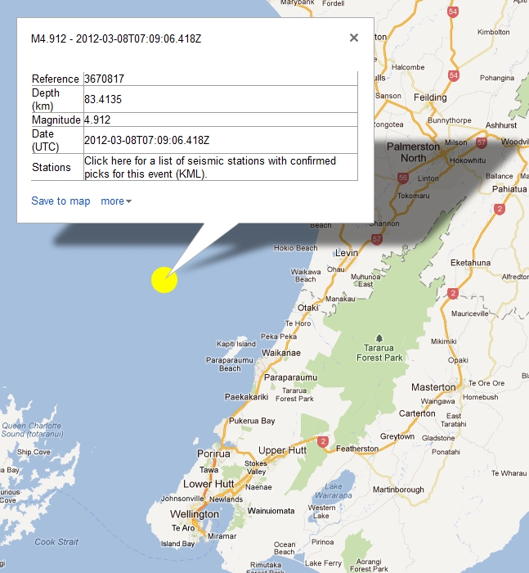Expand the "more" dropdown in info window

pyautogui.click(x=115, y=201)
